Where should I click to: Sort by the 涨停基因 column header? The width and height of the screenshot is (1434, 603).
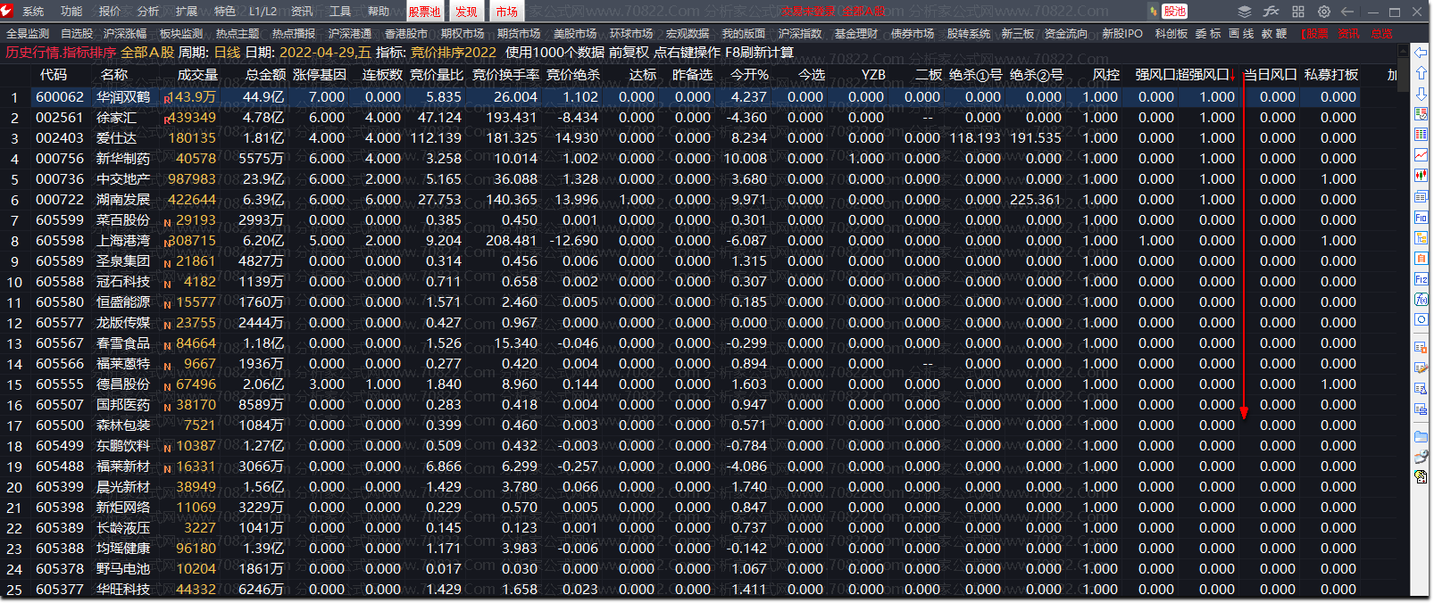click(x=320, y=75)
